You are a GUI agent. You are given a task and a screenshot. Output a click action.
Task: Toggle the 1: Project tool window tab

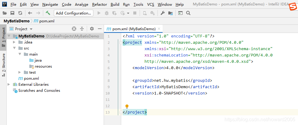pos(3,37)
